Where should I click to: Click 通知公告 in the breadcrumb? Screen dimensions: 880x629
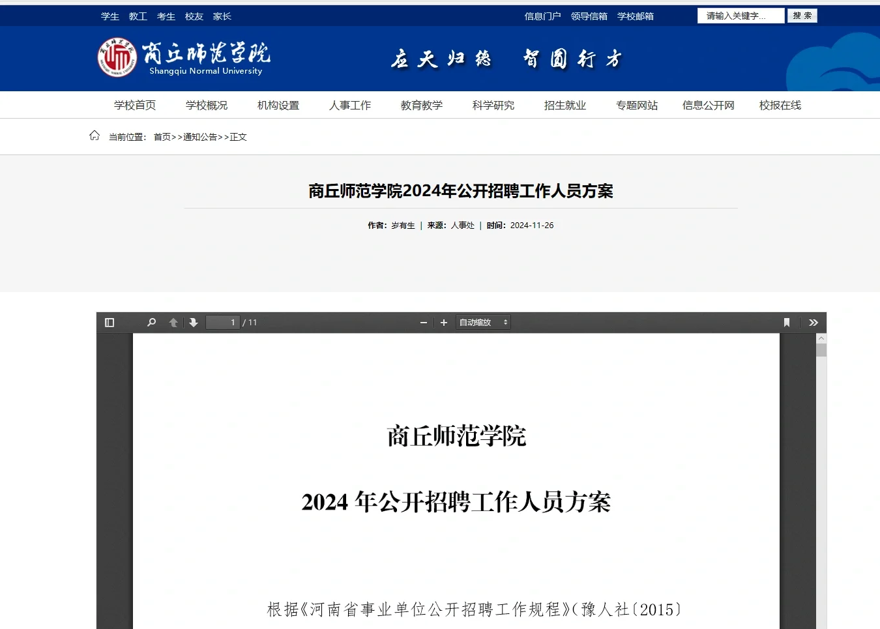click(x=200, y=137)
